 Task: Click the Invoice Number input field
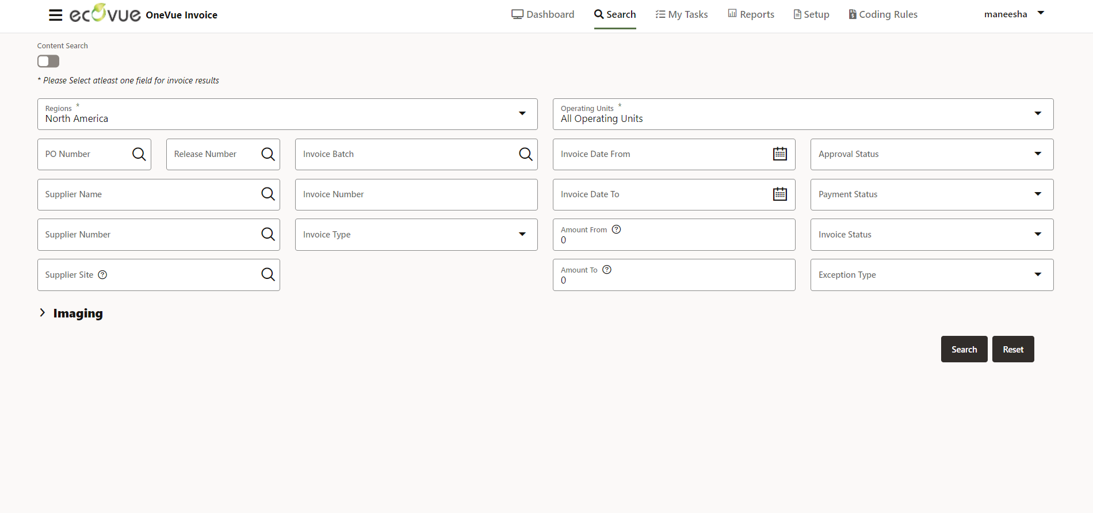[x=416, y=194]
